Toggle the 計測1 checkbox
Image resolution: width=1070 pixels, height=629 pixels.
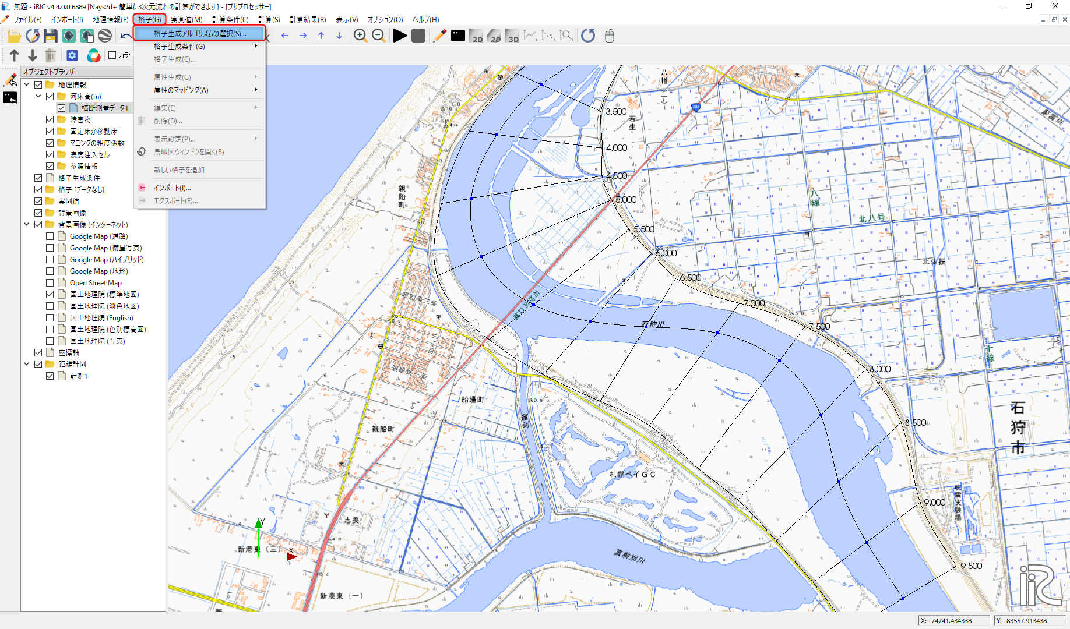pyautogui.click(x=50, y=376)
